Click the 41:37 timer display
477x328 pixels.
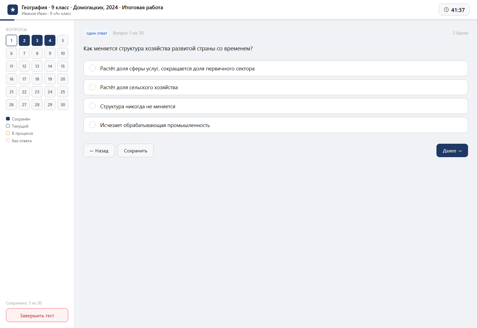[x=454, y=10]
